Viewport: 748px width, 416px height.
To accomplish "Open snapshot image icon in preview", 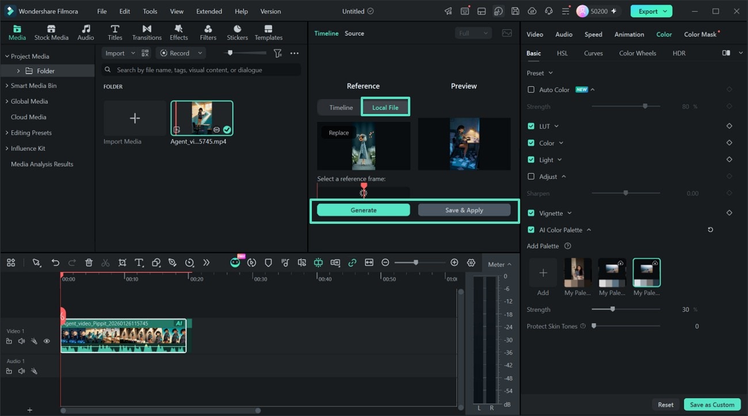I will click(507, 33).
